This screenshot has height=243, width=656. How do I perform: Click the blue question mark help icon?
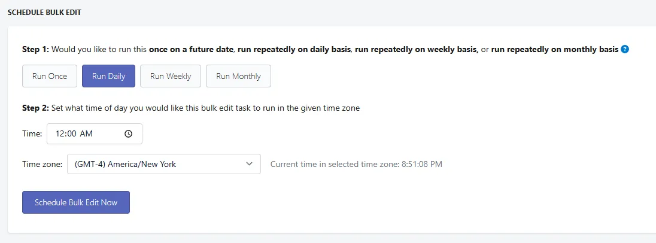[x=625, y=49]
